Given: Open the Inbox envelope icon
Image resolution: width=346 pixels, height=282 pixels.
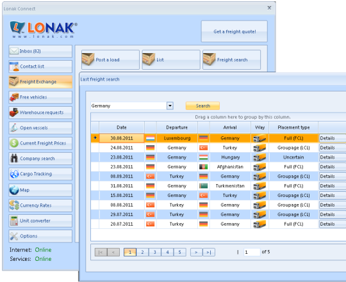Looking at the screenshot, I should click(14, 51).
